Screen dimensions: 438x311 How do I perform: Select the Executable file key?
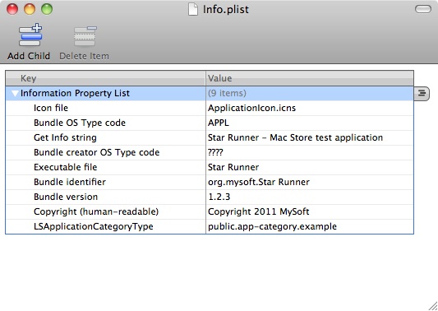(x=66, y=167)
